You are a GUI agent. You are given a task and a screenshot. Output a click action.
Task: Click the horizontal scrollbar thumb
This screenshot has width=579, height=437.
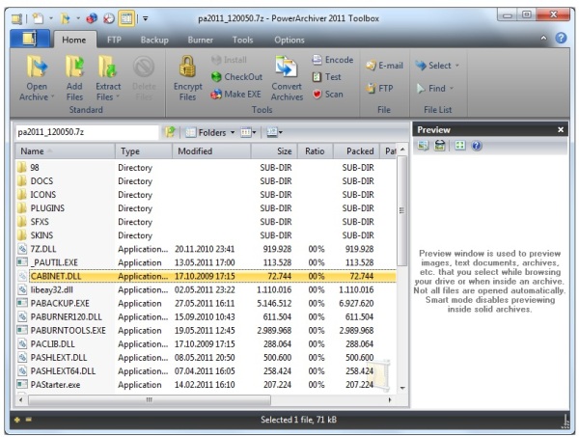tap(150, 399)
